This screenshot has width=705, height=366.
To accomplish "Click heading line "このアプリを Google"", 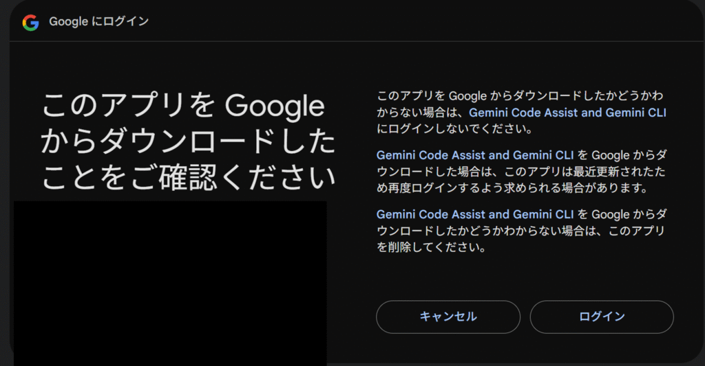I will [183, 106].
